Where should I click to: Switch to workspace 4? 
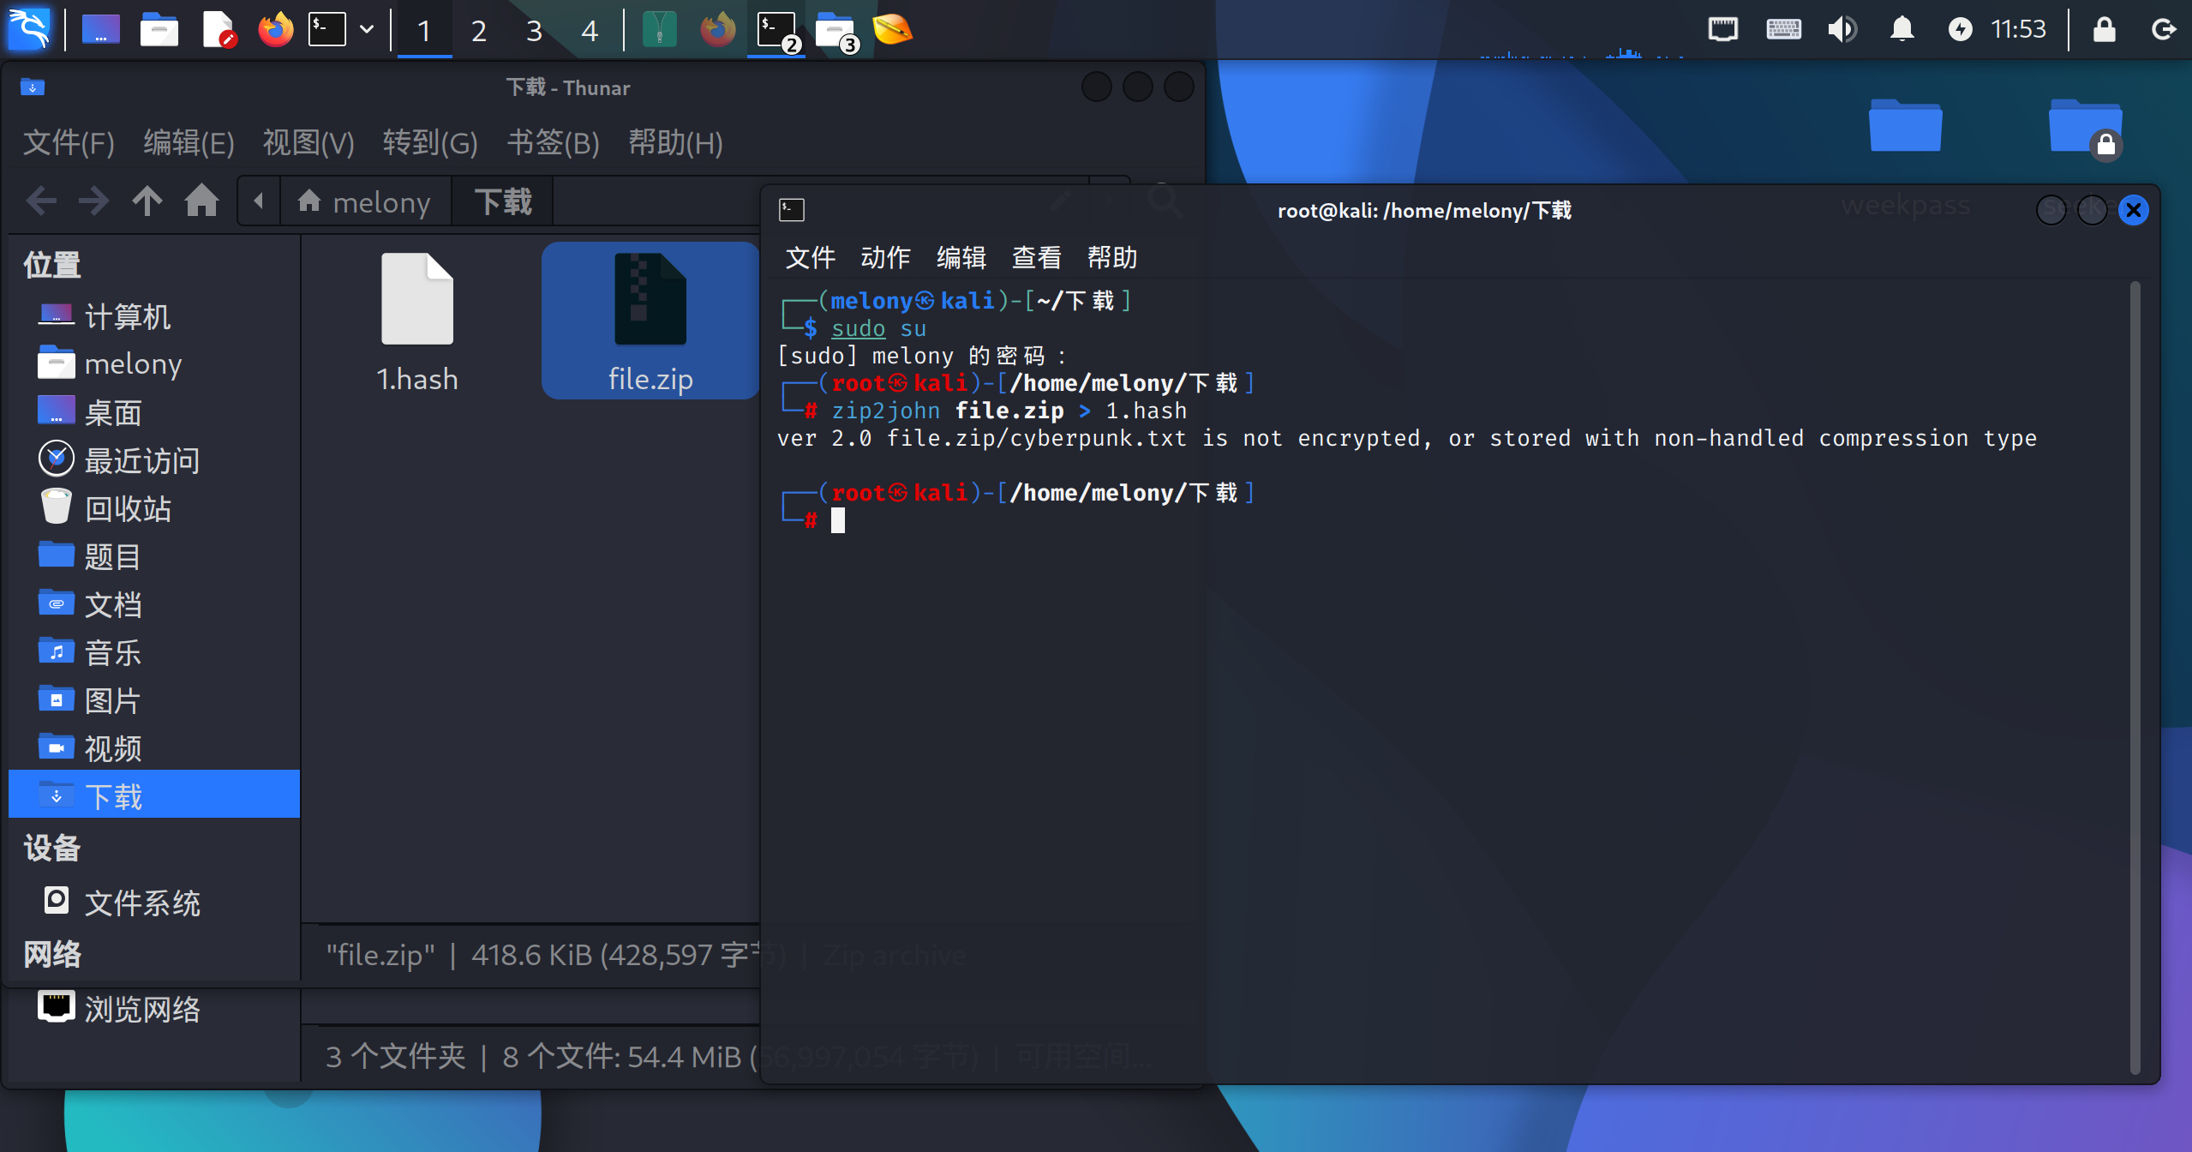pyautogui.click(x=589, y=31)
